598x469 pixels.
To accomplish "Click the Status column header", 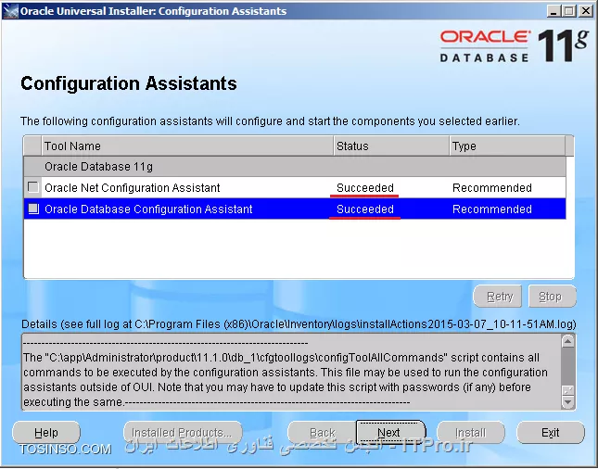I will tap(391, 146).
